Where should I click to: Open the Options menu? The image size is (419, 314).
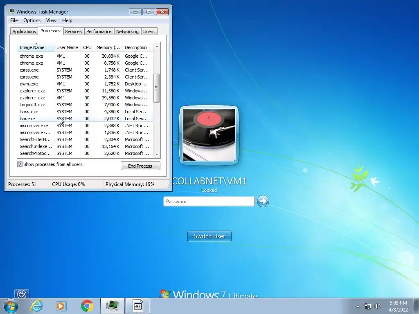coord(32,20)
